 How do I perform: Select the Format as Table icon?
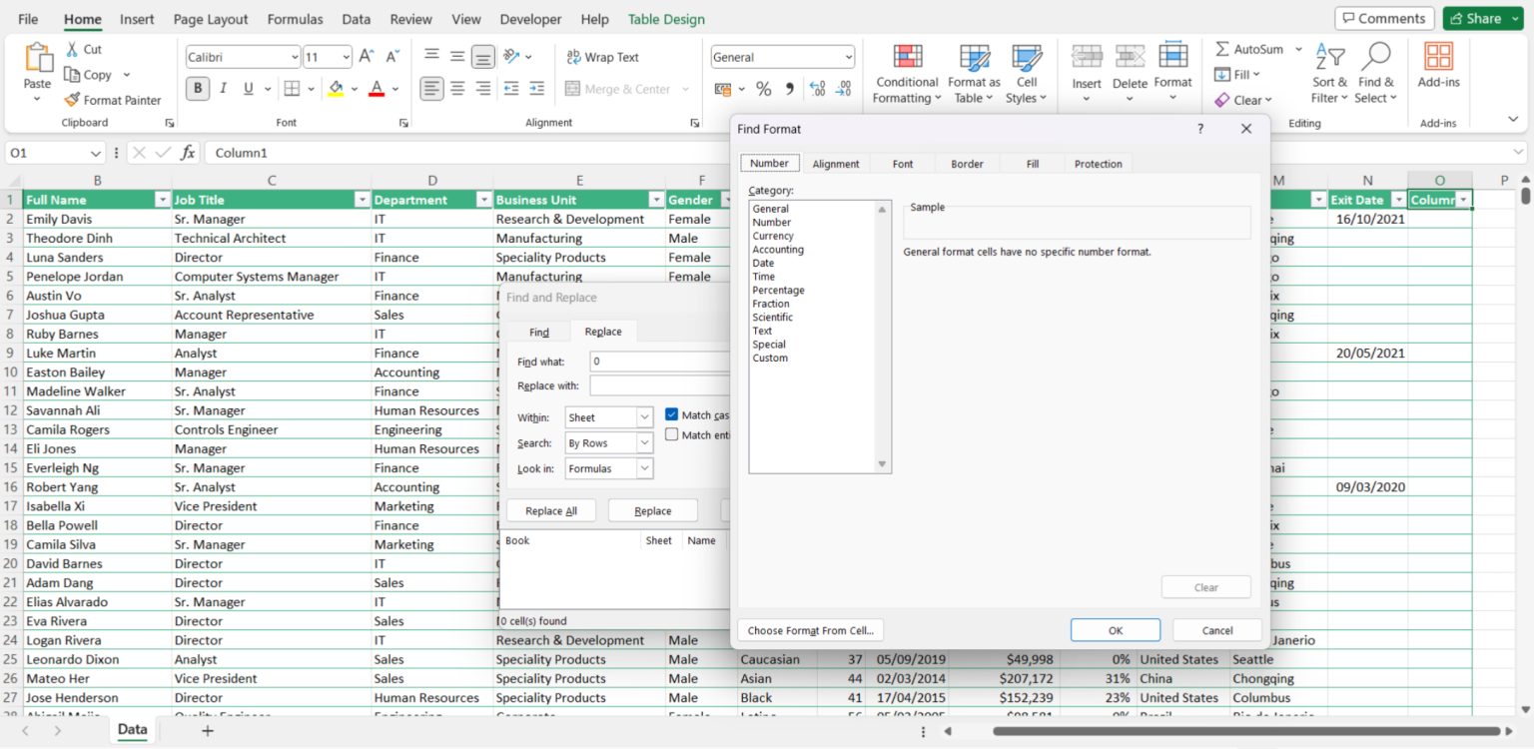point(974,72)
